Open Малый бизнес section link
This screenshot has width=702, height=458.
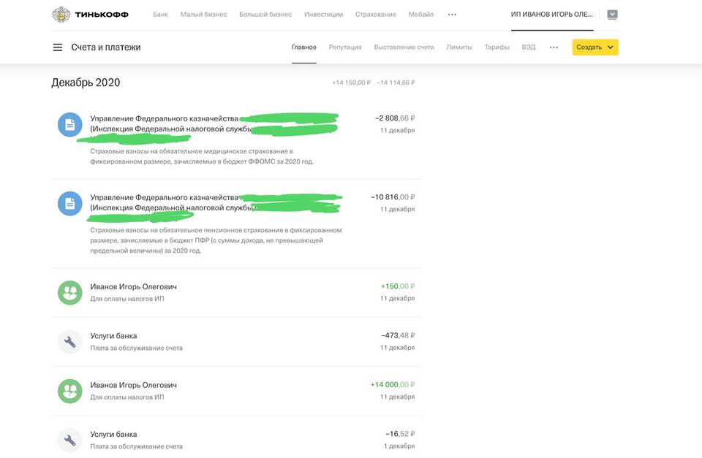(x=203, y=15)
